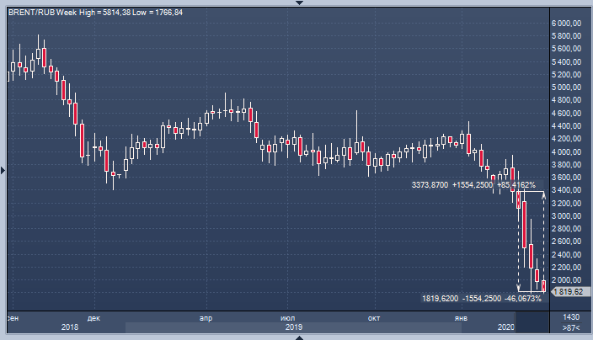593x340 pixels.
Task: Click the current price tag 1819,62
Action: [x=566, y=291]
